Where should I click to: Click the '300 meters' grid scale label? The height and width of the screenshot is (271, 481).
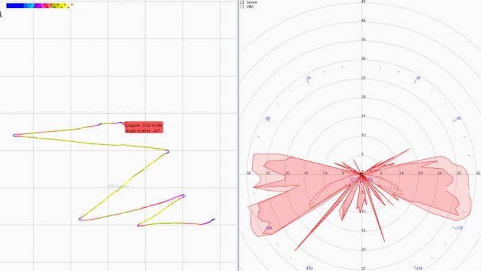coord(118,186)
